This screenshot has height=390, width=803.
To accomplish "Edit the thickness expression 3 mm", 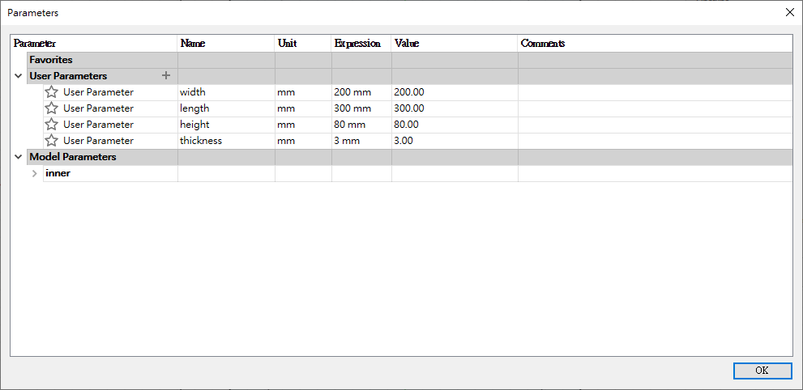I will pos(348,141).
